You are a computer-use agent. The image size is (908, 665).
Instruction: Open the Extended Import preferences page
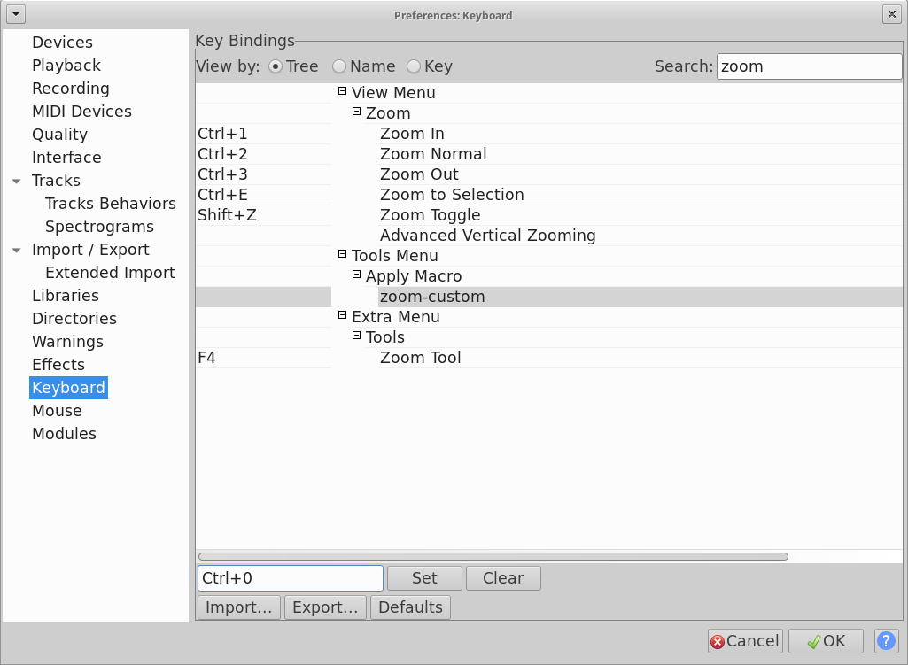click(110, 273)
